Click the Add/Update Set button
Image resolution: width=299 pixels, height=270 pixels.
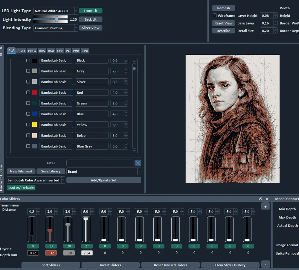click(x=103, y=180)
